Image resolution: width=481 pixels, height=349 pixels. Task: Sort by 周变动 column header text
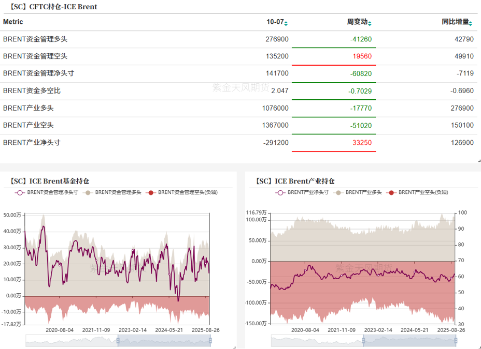[357, 22]
